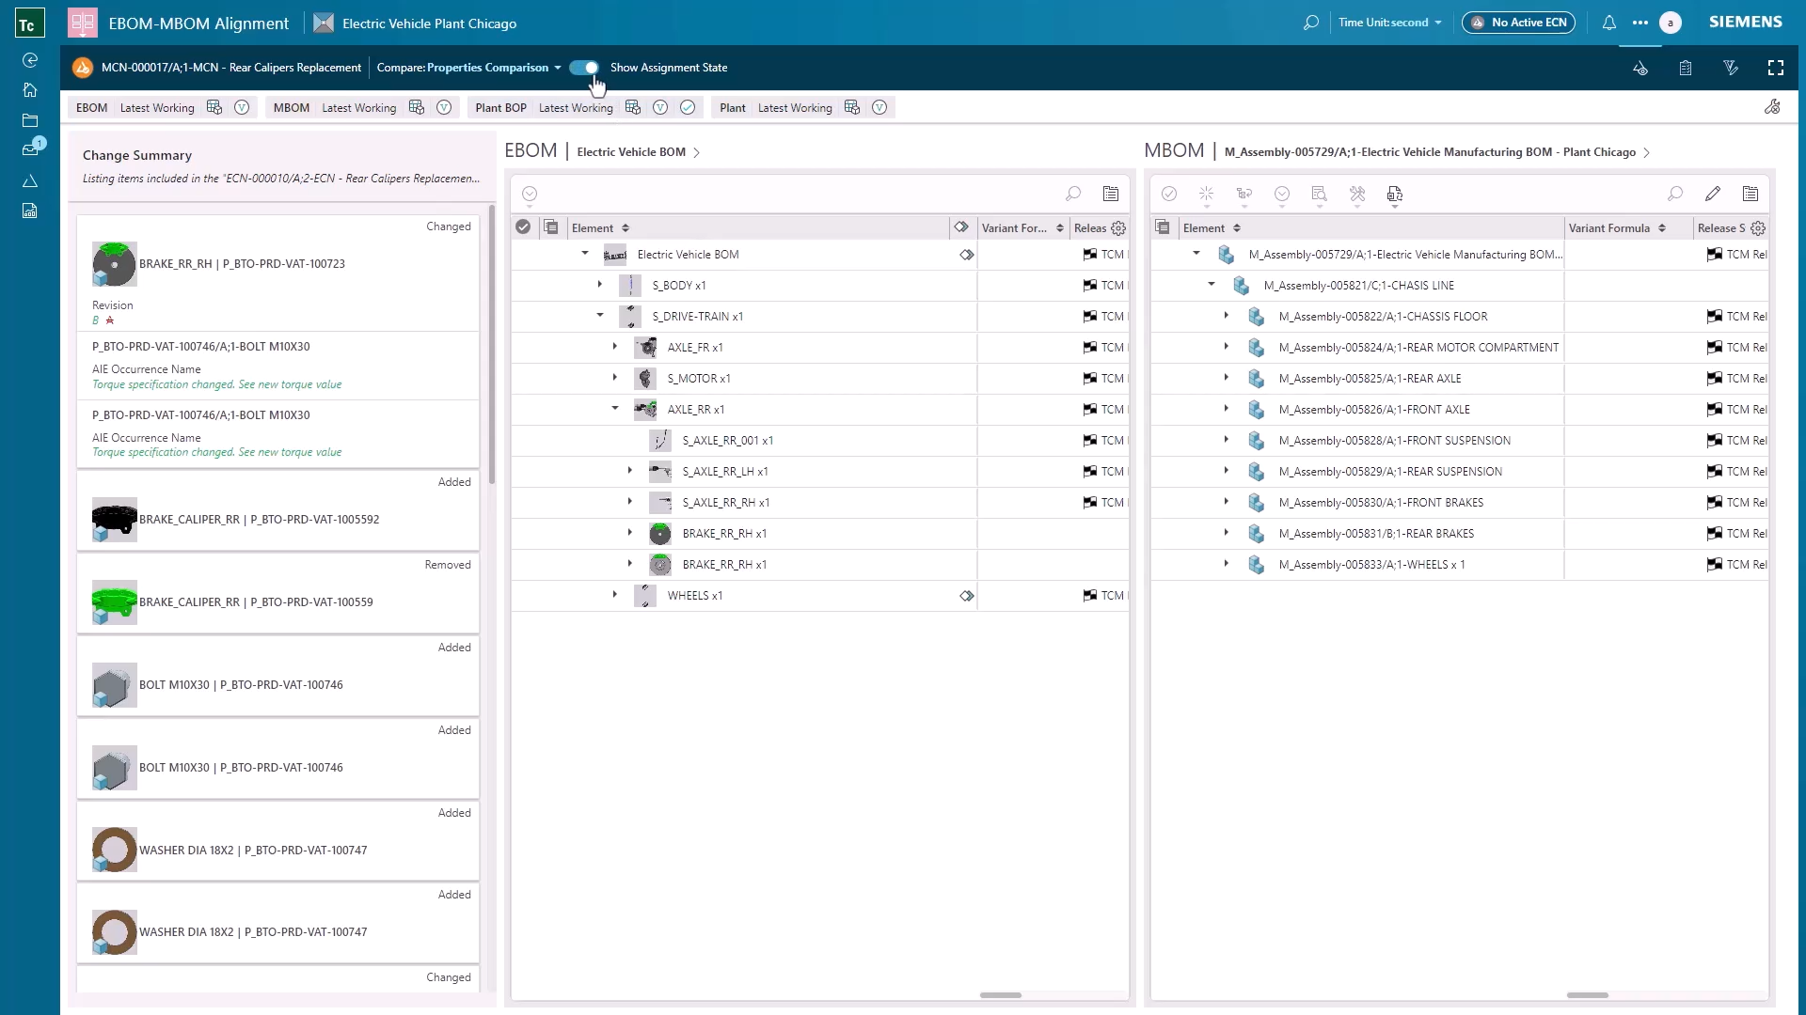The width and height of the screenshot is (1806, 1015).
Task: Open MCN-000017 Rear Calipers Replacement link
Action: coord(231,68)
